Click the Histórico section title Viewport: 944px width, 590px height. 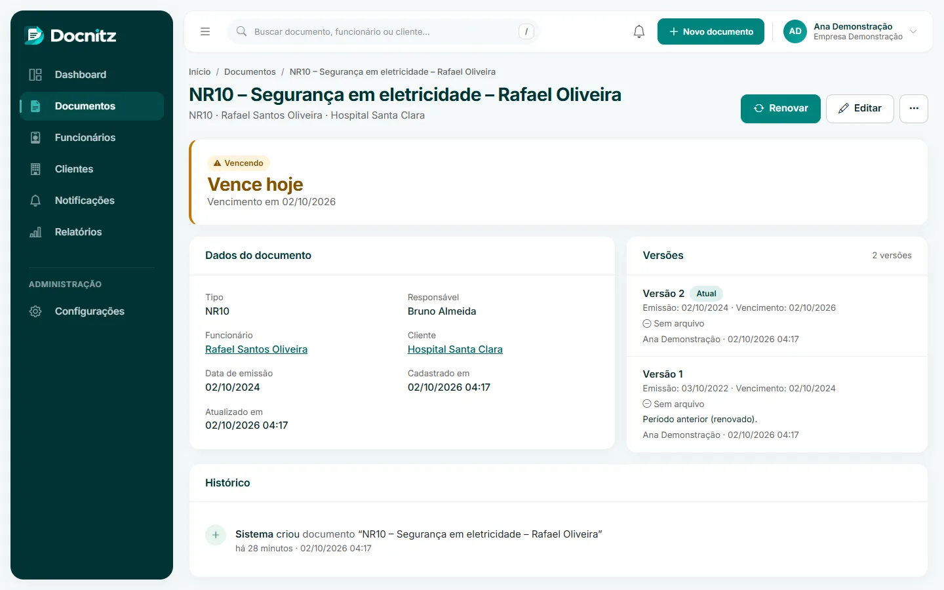tap(227, 483)
